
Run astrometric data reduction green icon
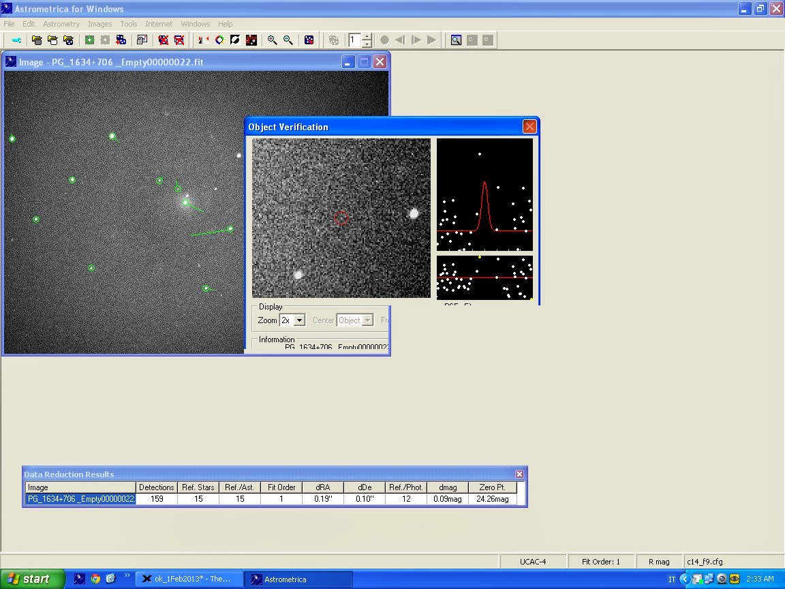click(89, 40)
